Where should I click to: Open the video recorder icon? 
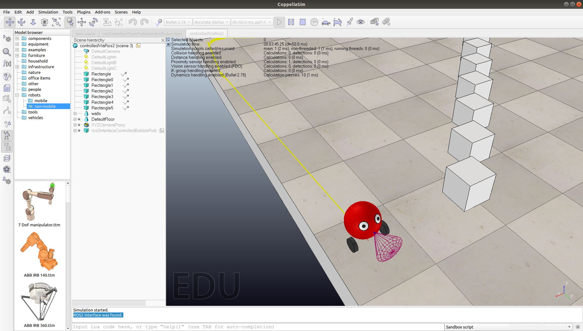tap(7, 169)
